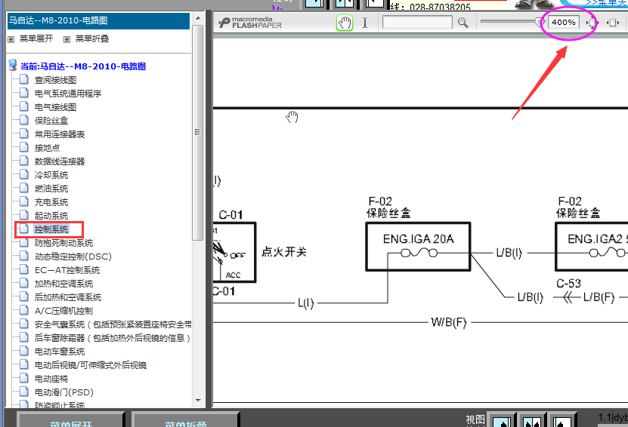
Task: Select 接地点 in the tree
Action: [x=47, y=148]
